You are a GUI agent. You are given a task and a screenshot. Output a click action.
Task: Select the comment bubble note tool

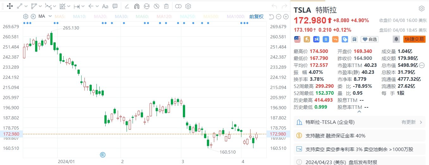pos(115,6)
